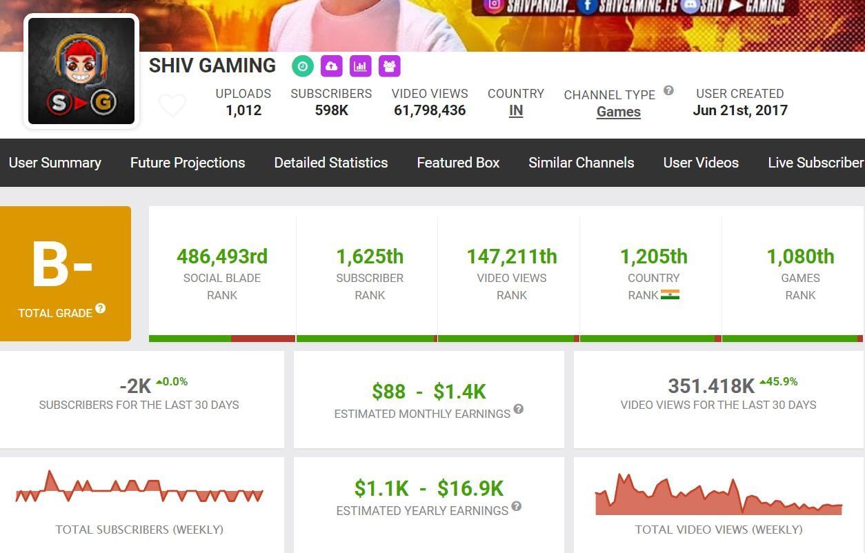Screen dimensions: 865x553
Task: Click the India flag icon under Country Rank
Action: point(670,294)
